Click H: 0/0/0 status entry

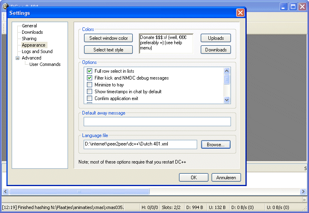coord(150,207)
